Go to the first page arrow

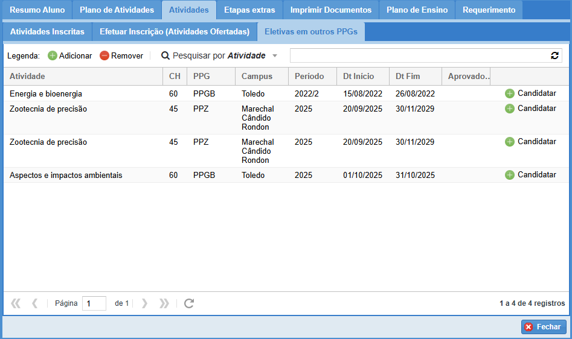point(16,303)
